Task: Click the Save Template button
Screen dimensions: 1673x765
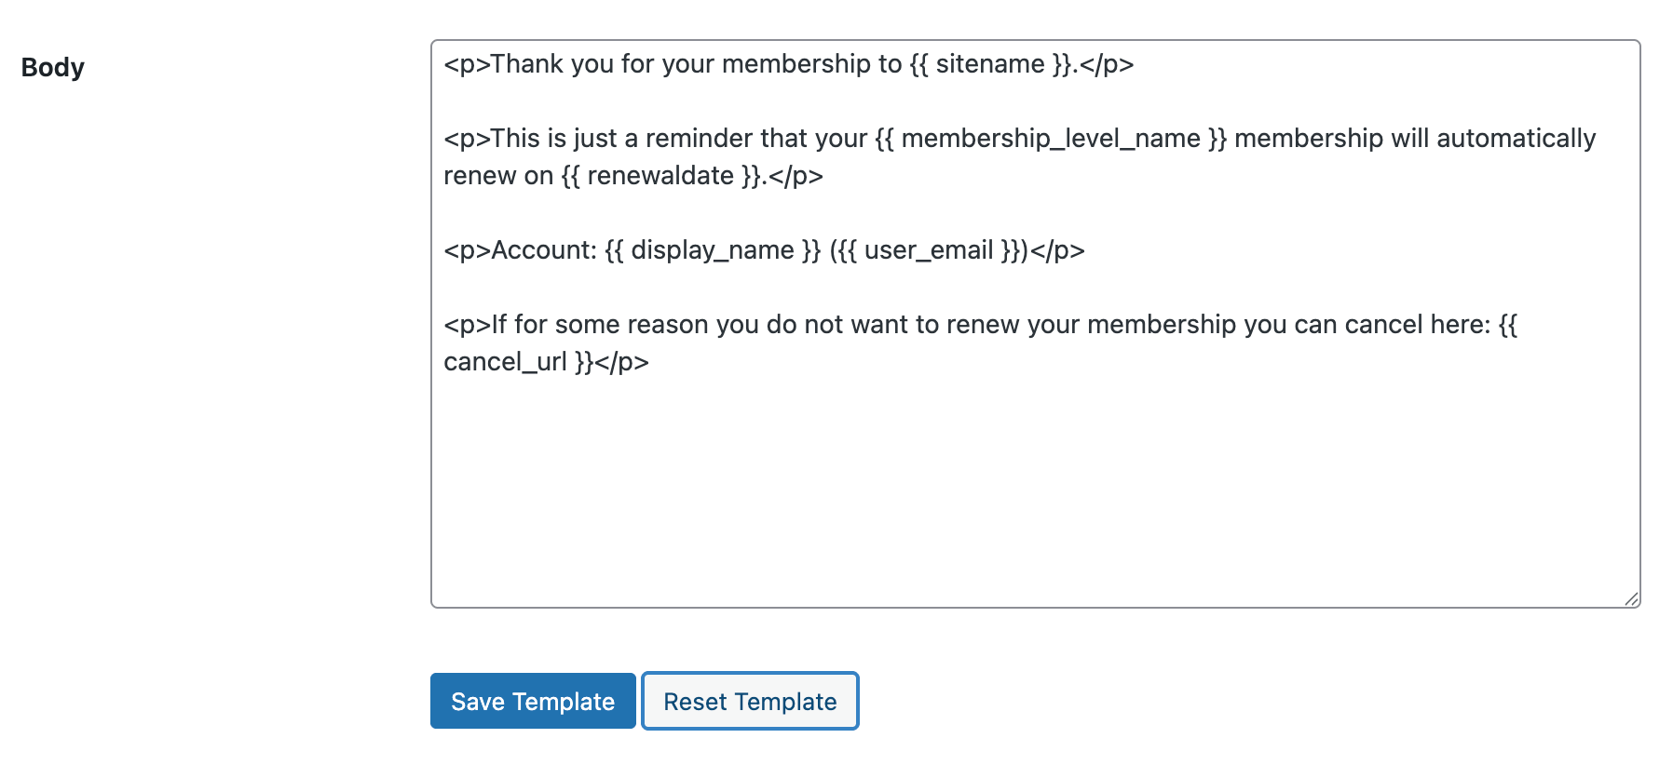Action: click(532, 701)
